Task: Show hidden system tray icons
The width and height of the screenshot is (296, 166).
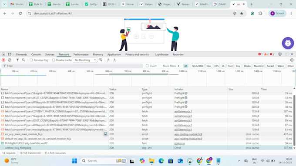Action: (239, 161)
